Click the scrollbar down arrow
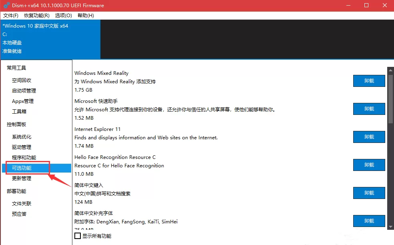The image size is (394, 245). pyautogui.click(x=390, y=227)
